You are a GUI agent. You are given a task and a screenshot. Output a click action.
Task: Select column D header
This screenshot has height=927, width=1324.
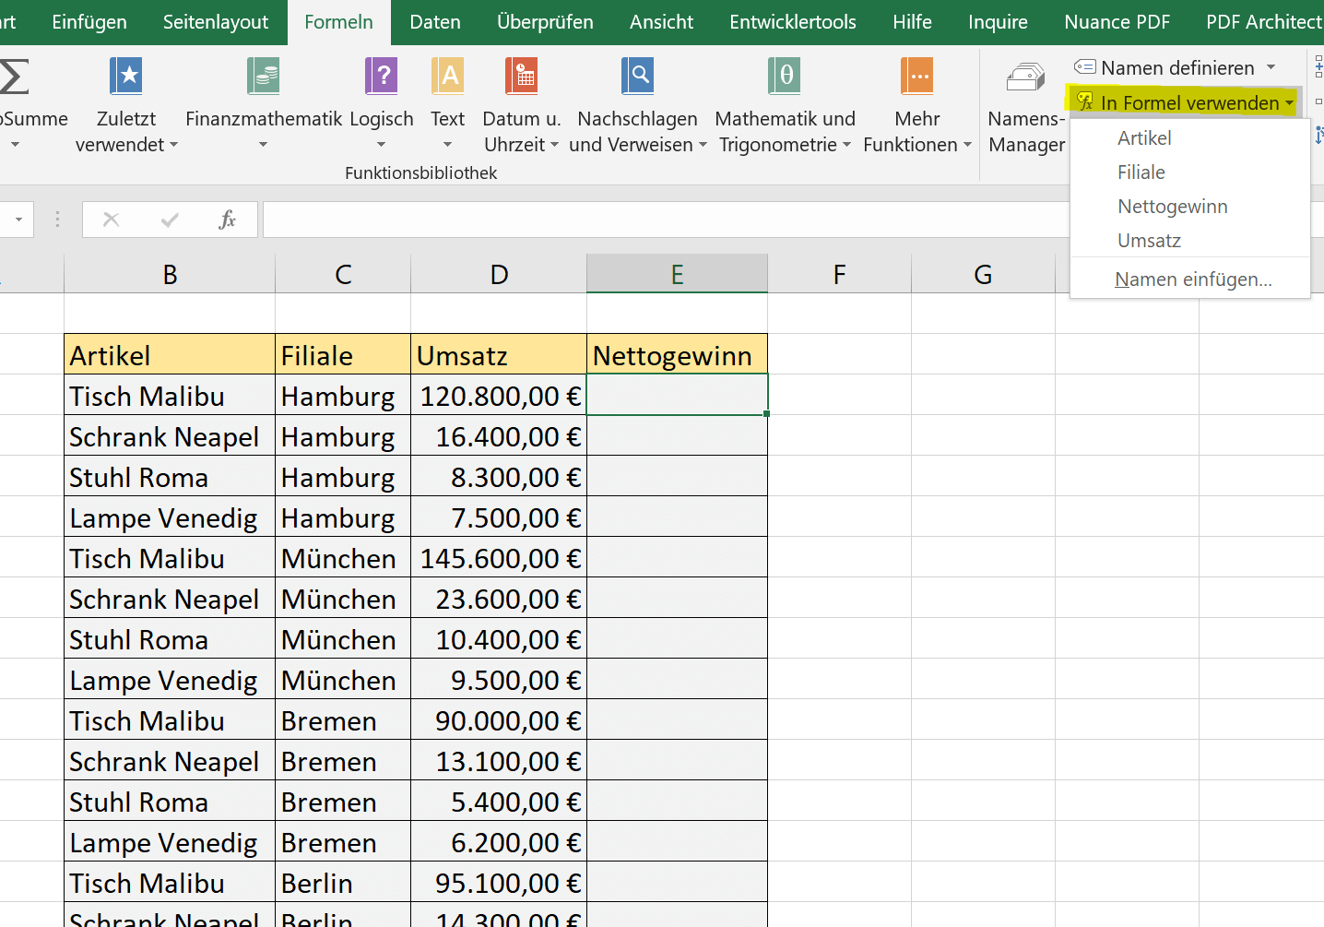pyautogui.click(x=499, y=274)
